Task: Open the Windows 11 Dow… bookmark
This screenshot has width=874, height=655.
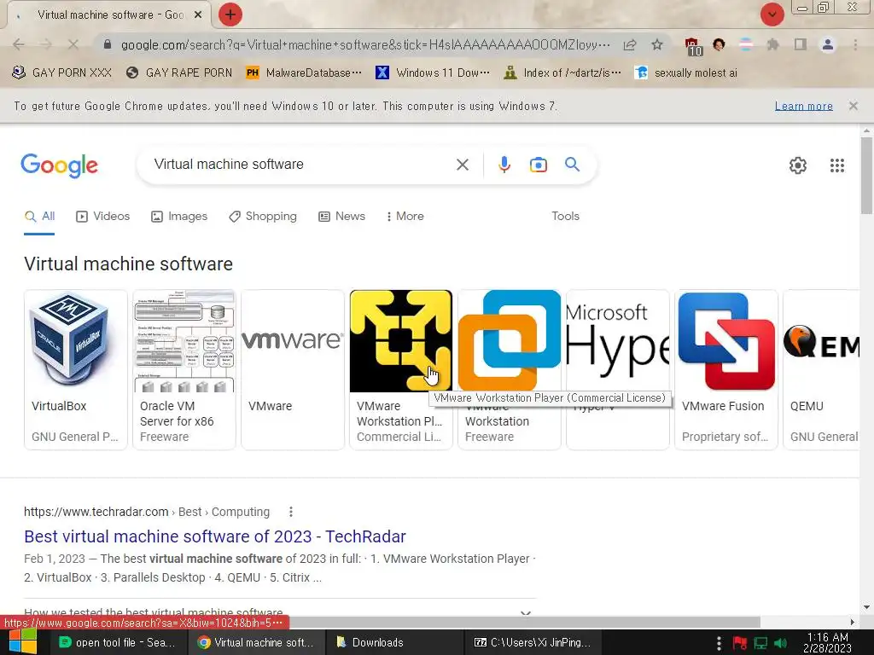Action: [x=433, y=73]
